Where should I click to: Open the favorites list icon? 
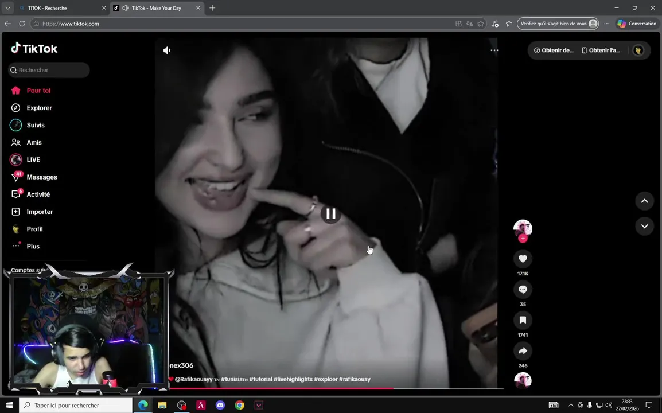pyautogui.click(x=509, y=24)
